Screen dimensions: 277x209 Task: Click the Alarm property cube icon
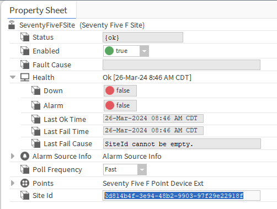(x=36, y=105)
